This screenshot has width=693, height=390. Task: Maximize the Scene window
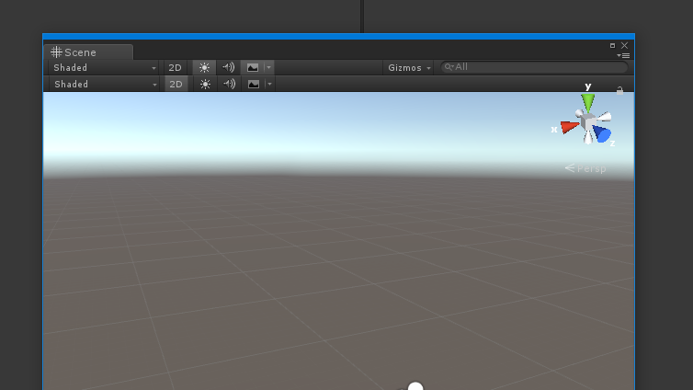612,46
